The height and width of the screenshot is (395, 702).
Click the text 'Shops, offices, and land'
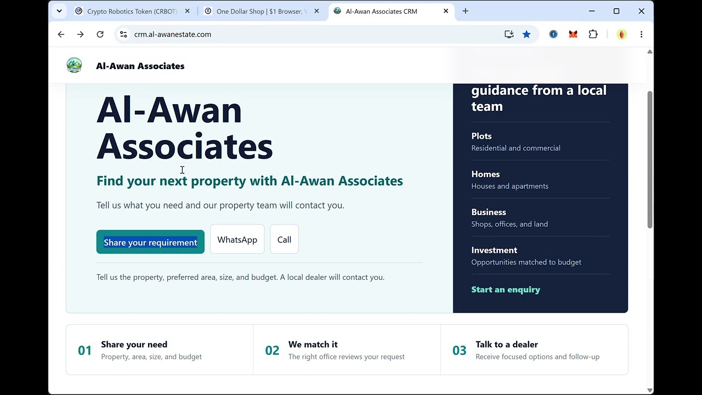(509, 224)
